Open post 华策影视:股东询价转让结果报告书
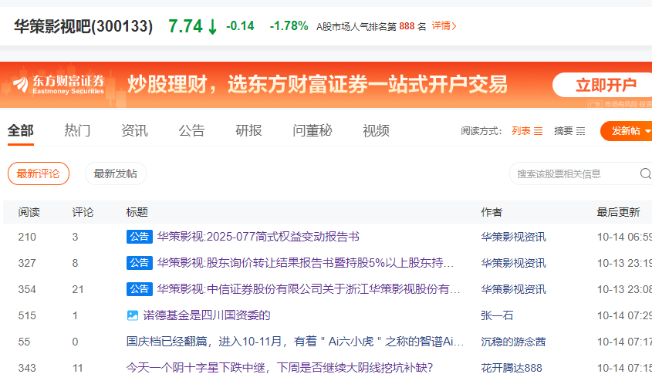This screenshot has width=652, height=374. 306,263
